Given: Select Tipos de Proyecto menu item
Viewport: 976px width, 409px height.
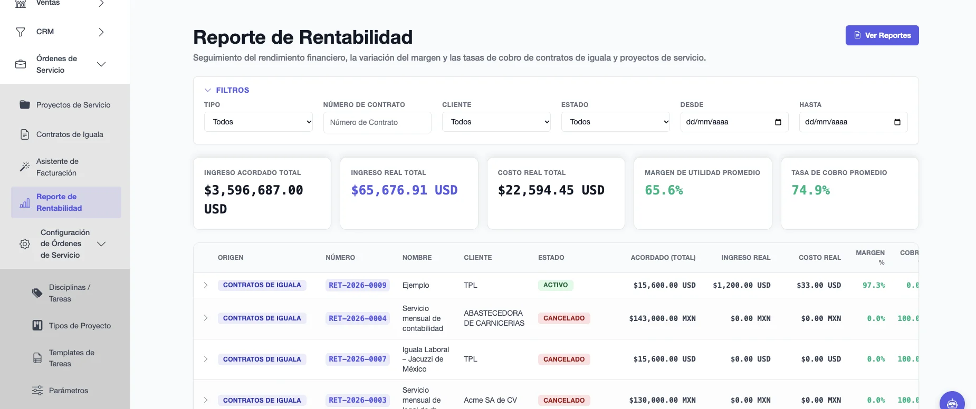Looking at the screenshot, I should [x=72, y=326].
